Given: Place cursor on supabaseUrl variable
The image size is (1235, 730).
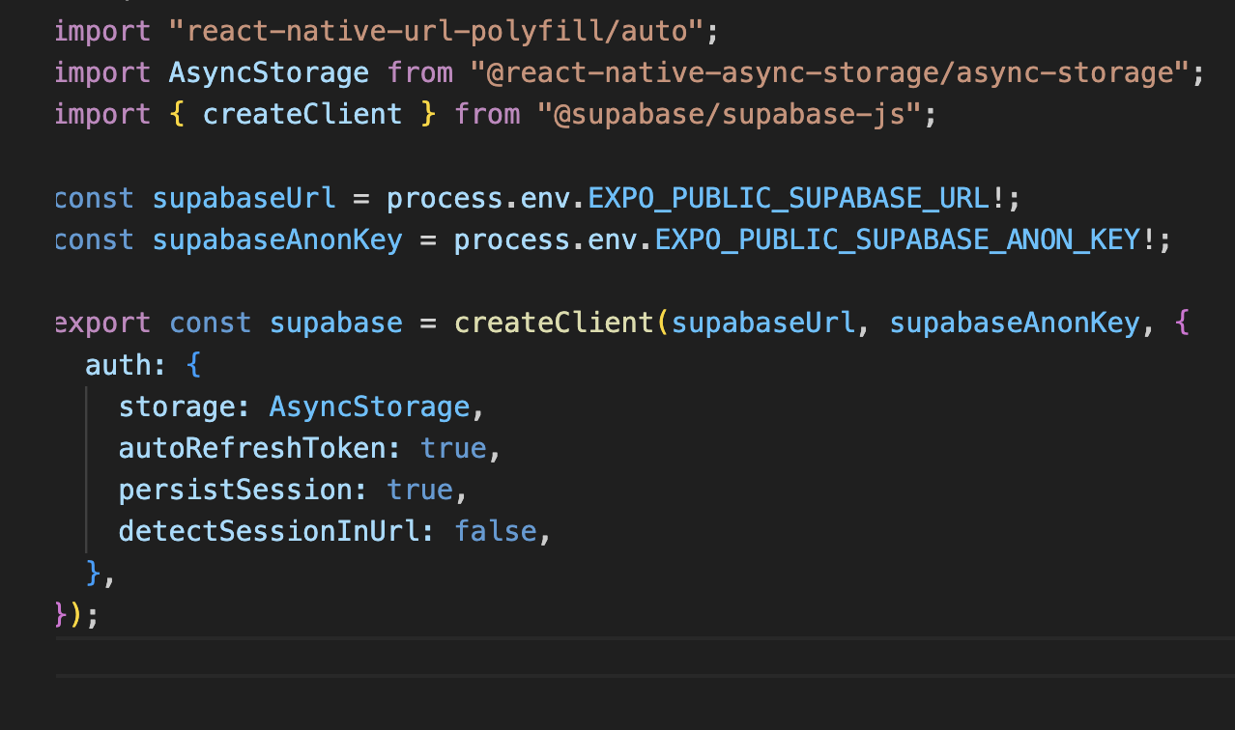Looking at the screenshot, I should coord(243,197).
